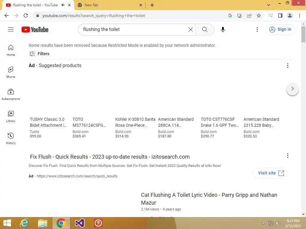Mute the YouTube tab audio icon
This screenshot has height=229, width=306.
click(63, 5)
